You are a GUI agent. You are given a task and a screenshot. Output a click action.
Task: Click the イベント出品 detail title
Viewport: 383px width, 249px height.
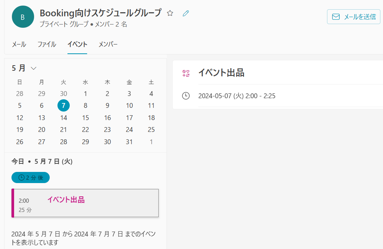[221, 73]
